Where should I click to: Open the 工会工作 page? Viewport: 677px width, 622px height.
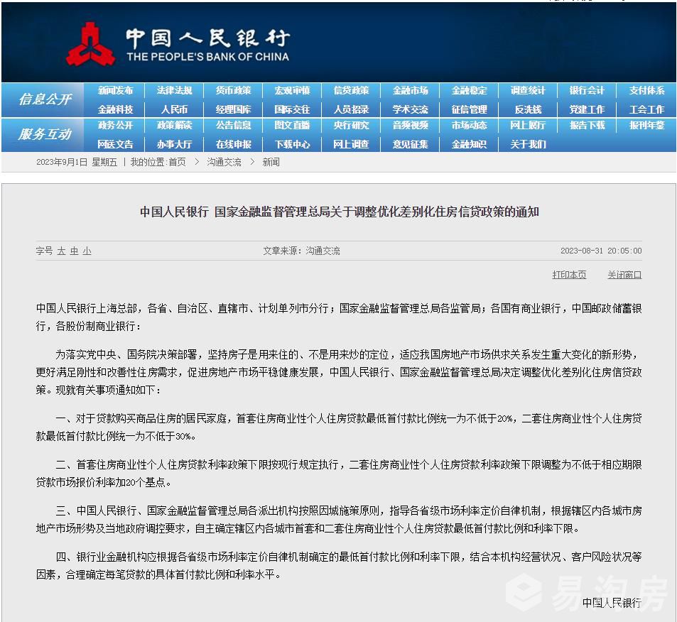(646, 109)
